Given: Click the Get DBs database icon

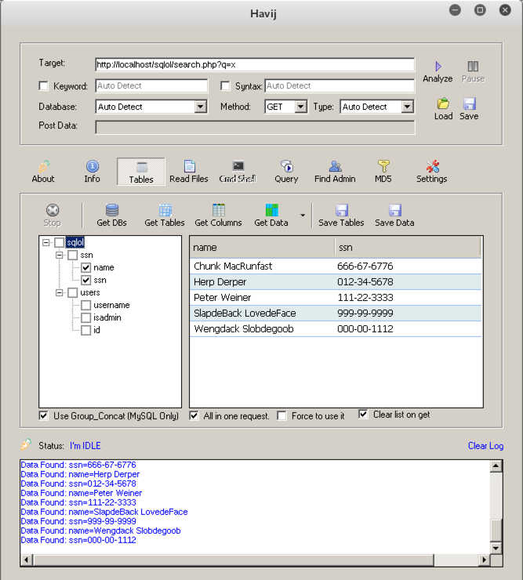Looking at the screenshot, I should coord(112,210).
